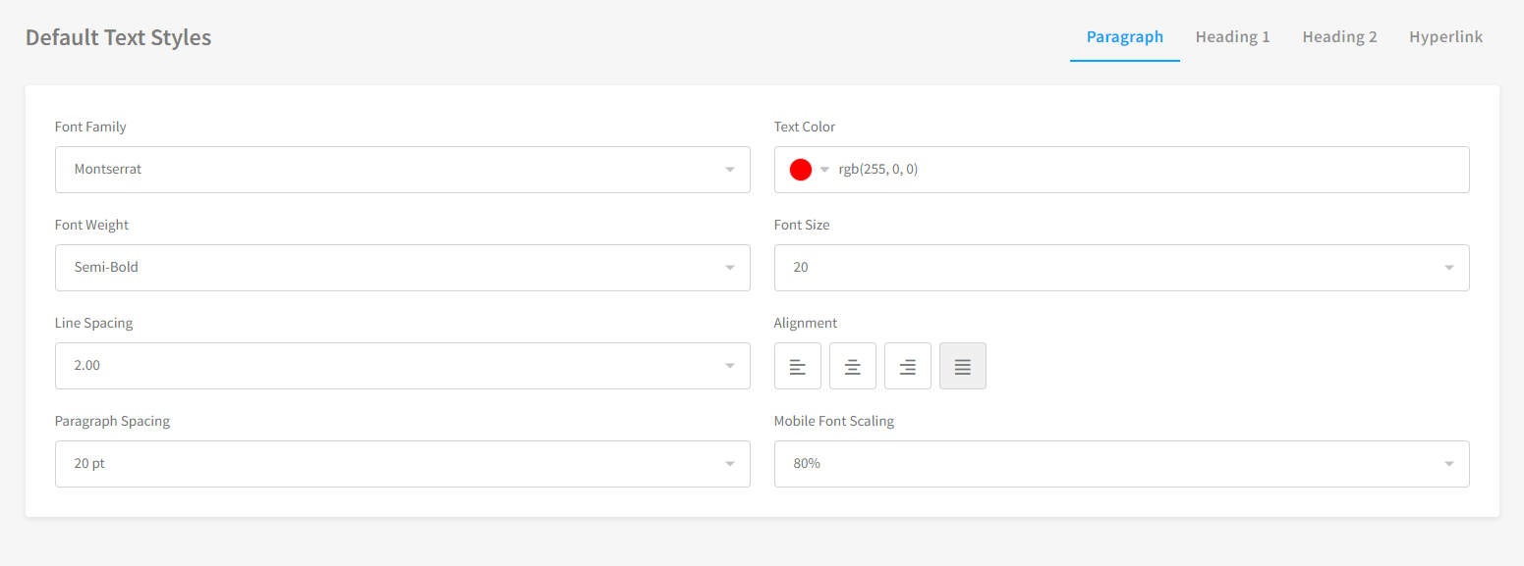Select the justify alignment icon
The width and height of the screenshot is (1524, 566).
pyautogui.click(x=963, y=366)
